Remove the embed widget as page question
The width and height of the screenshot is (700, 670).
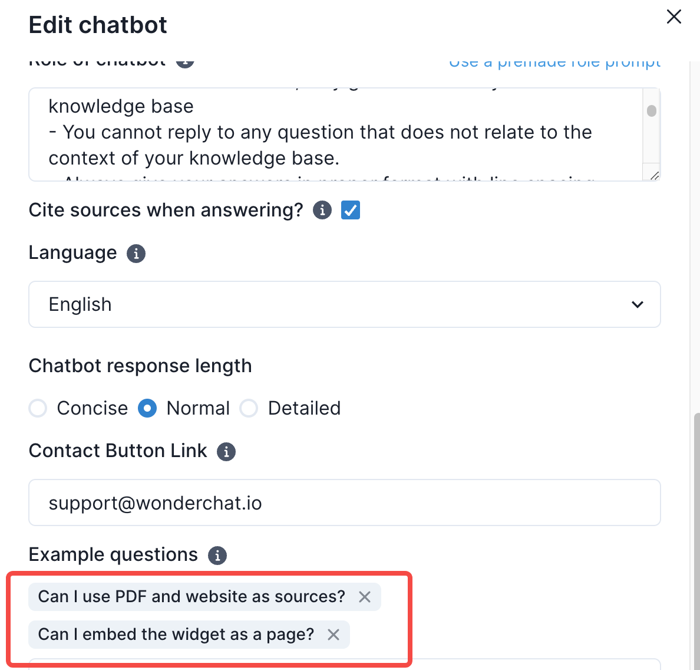point(334,635)
